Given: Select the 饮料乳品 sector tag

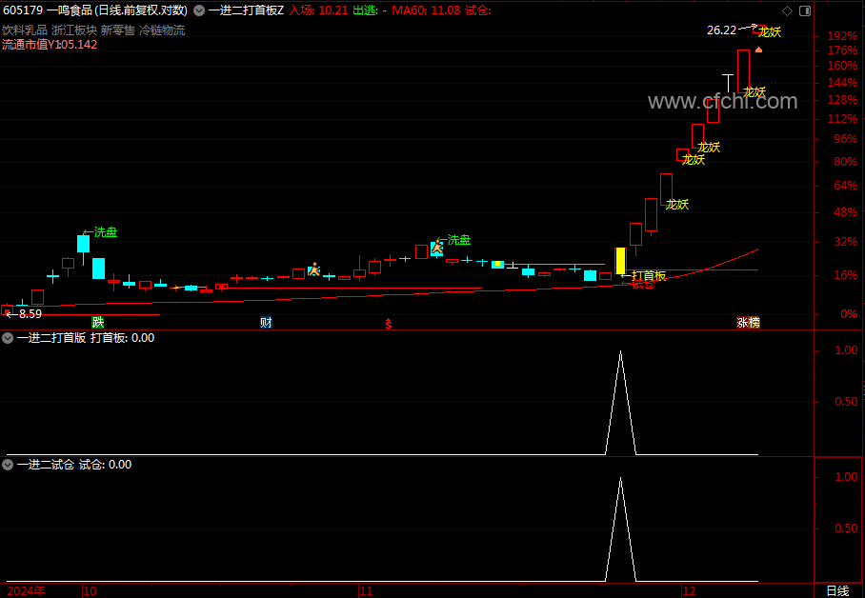Looking at the screenshot, I should 25,30.
